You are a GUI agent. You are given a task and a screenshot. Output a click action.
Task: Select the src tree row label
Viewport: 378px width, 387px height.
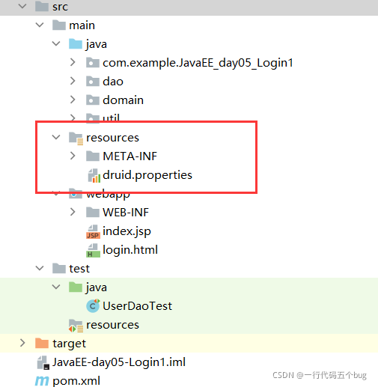point(60,7)
